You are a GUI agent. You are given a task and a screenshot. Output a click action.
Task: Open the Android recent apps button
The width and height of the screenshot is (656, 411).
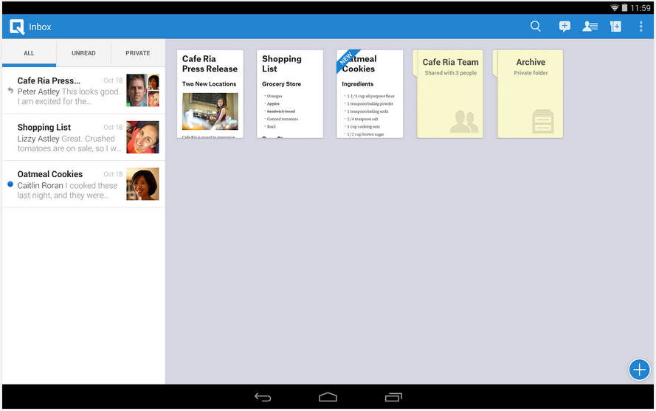[393, 397]
